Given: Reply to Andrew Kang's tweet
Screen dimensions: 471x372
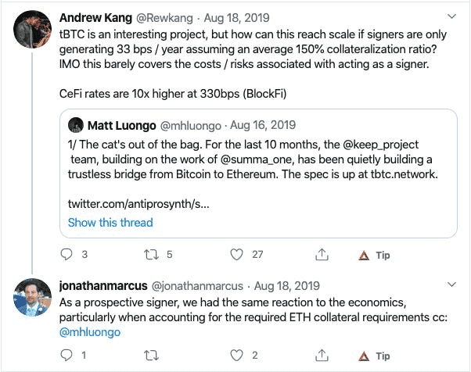Looking at the screenshot, I should click(x=67, y=255).
